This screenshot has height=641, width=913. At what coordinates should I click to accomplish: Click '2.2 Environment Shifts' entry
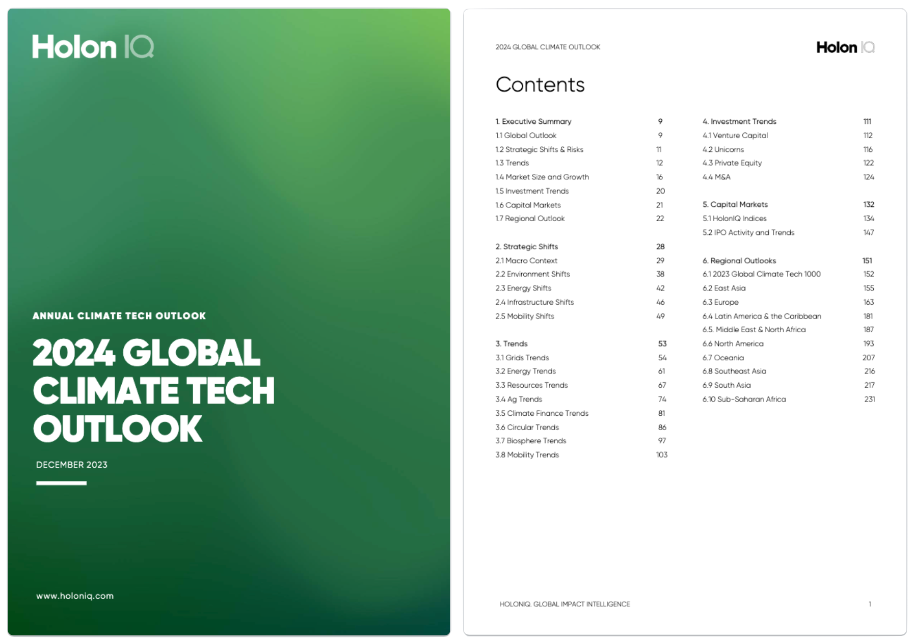532,274
